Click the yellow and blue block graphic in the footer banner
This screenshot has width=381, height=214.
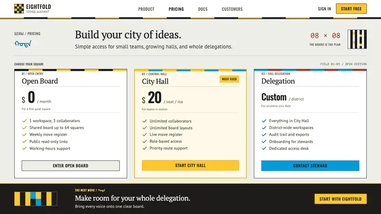coord(36,199)
